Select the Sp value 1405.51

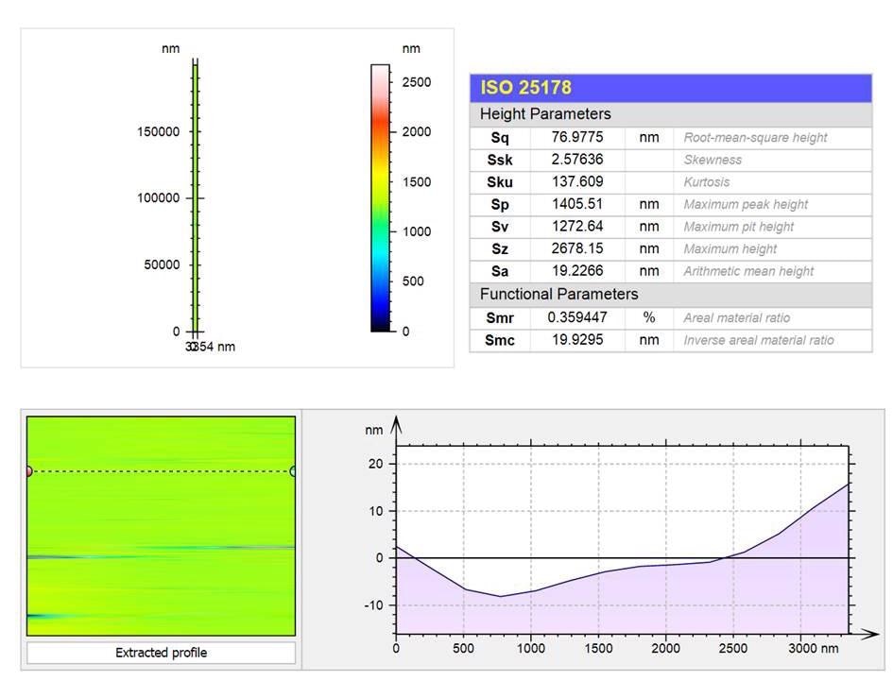click(577, 204)
